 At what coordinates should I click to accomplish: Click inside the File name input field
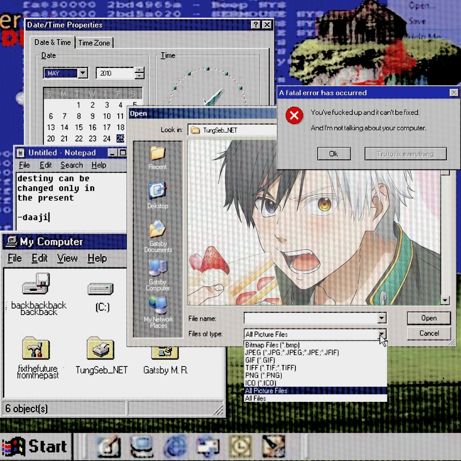coord(310,318)
